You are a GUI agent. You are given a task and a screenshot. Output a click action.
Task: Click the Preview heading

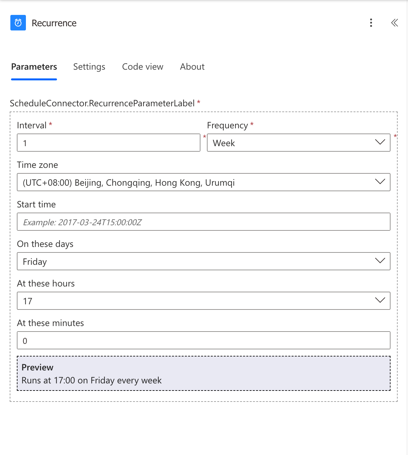pos(38,367)
